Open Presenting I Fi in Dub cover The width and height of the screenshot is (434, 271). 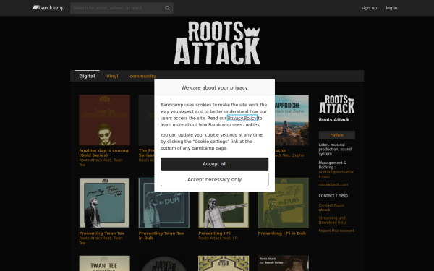283,203
